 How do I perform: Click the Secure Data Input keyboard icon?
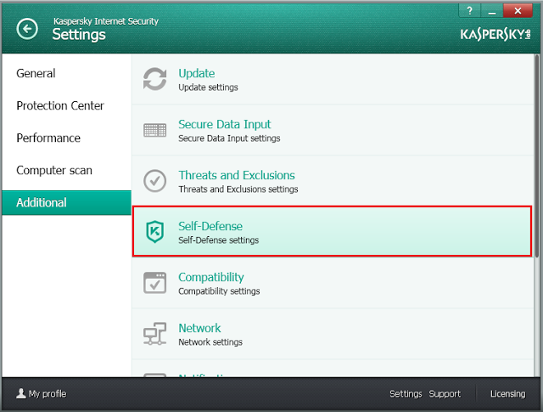click(154, 130)
